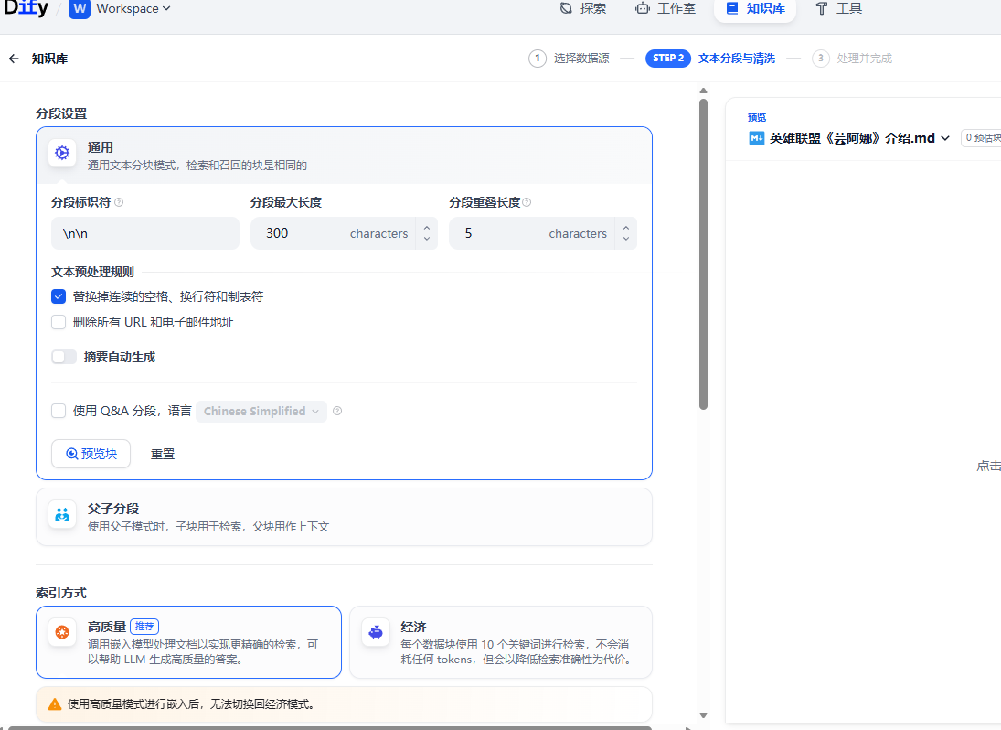
Task: Click the 预览块 button
Action: (x=91, y=454)
